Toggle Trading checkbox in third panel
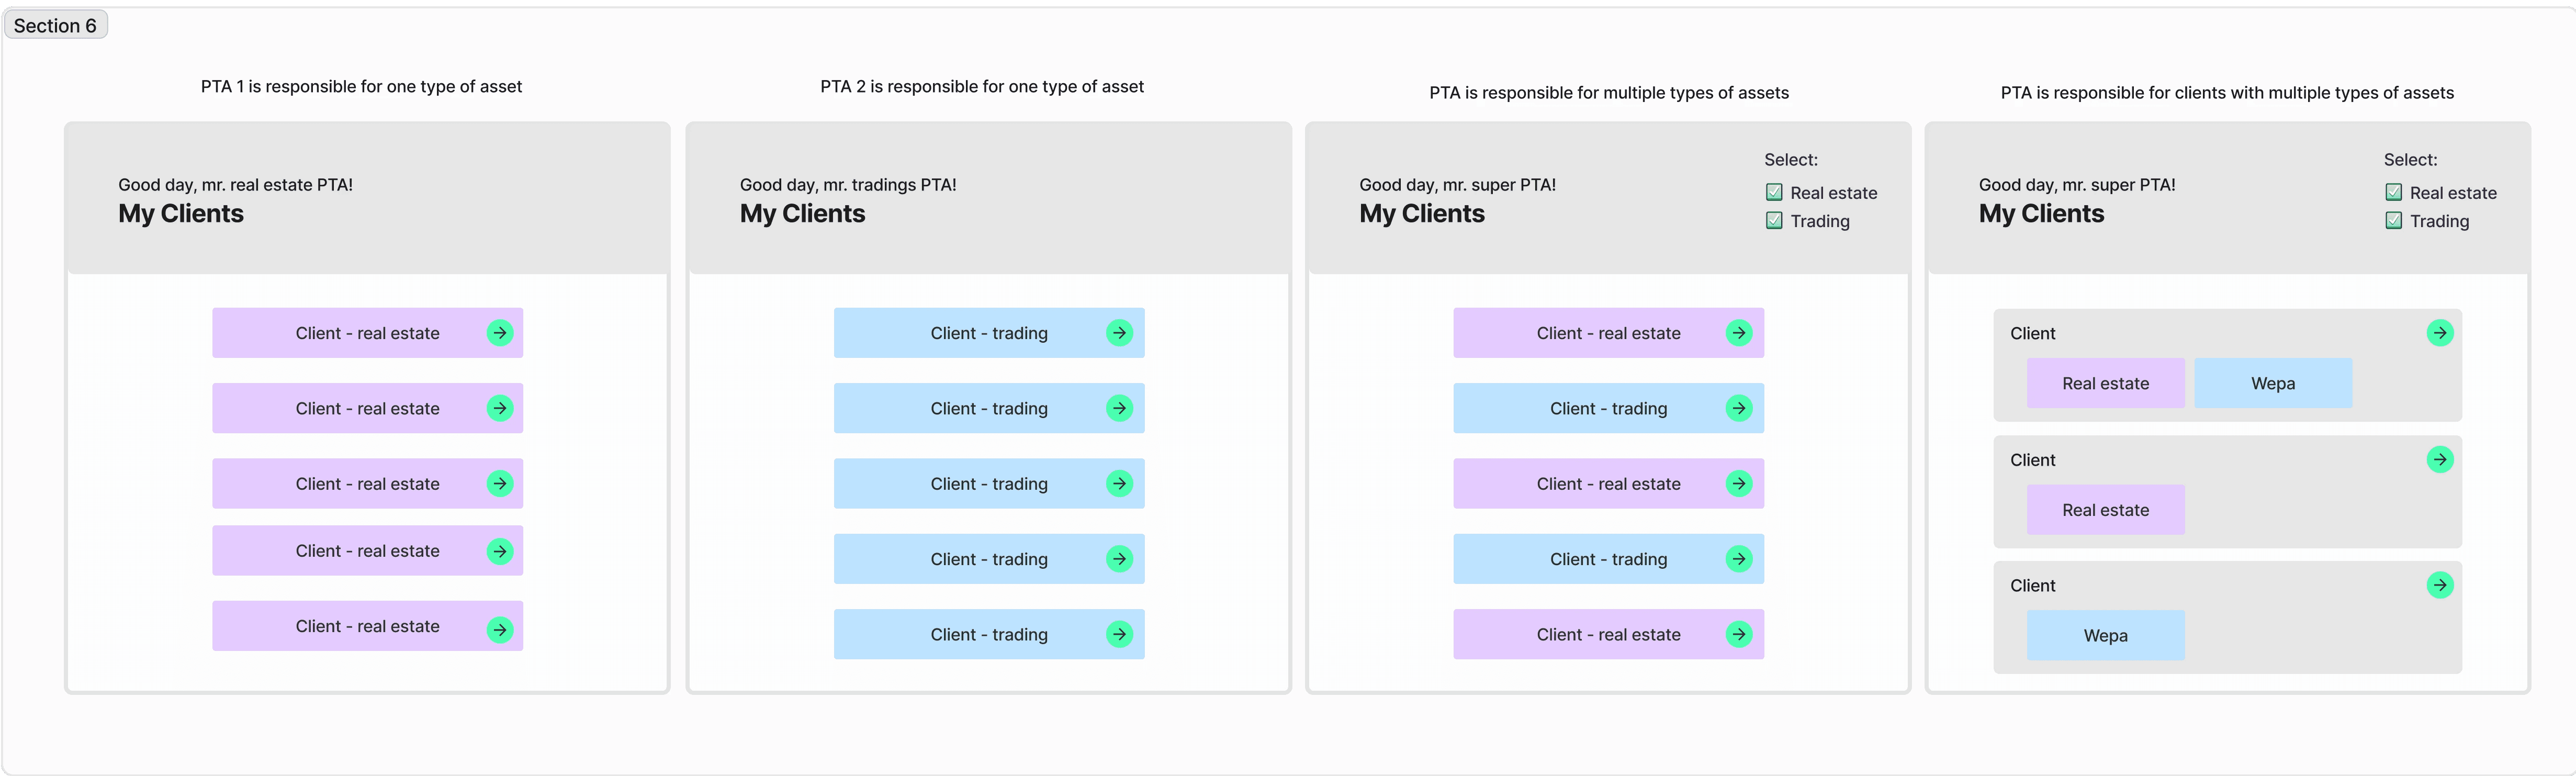This screenshot has height=776, width=2576. (x=1774, y=221)
